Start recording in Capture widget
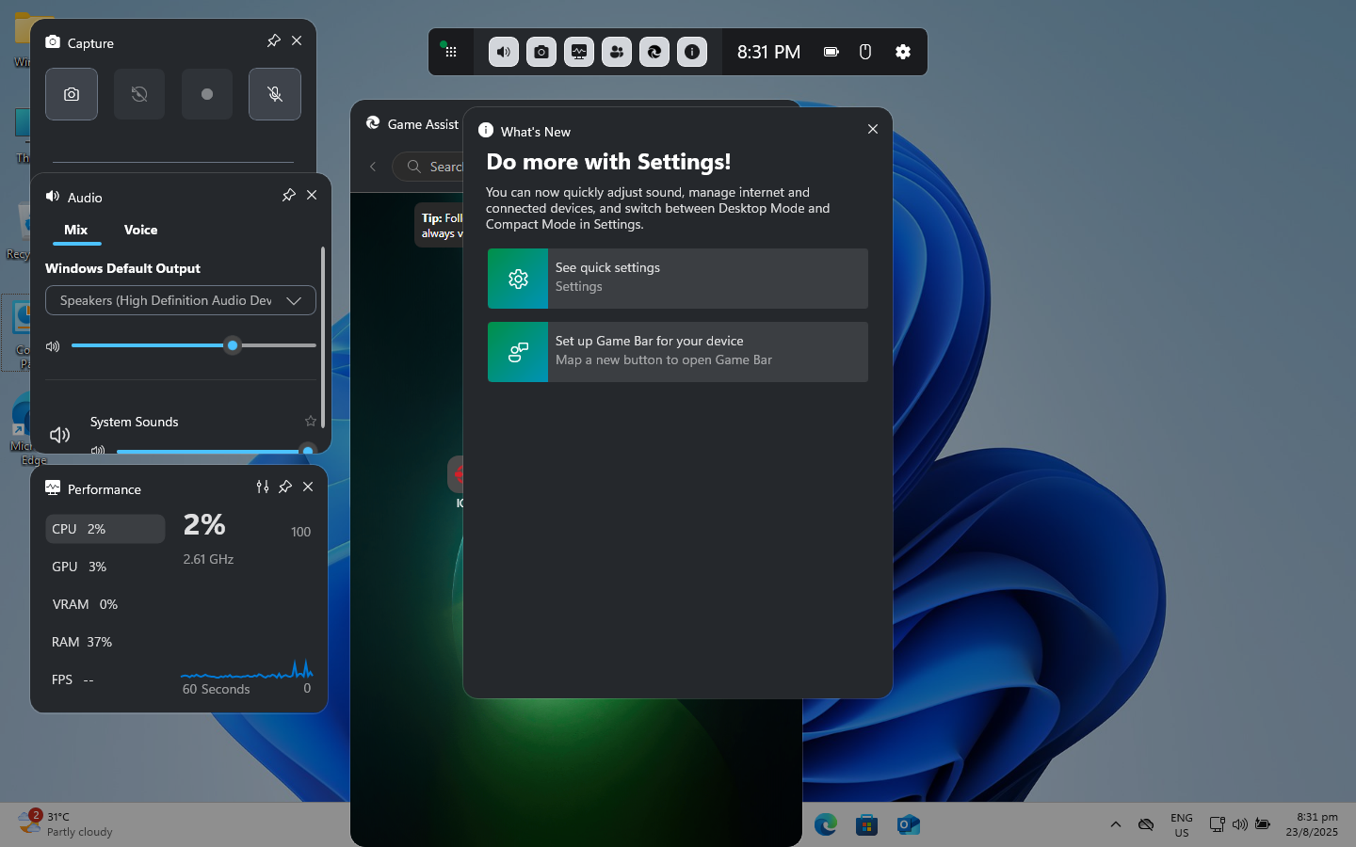The height and width of the screenshot is (847, 1356). click(x=207, y=94)
